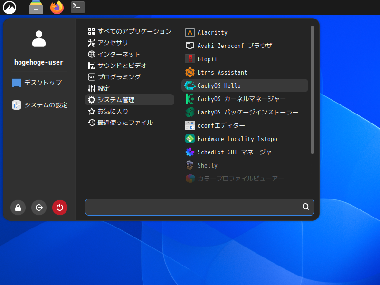
Task: Select the プログラミング category
Action: [130, 77]
